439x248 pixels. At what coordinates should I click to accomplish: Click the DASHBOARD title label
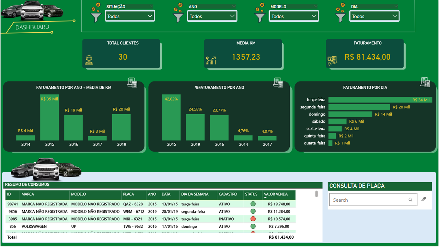pyautogui.click(x=32, y=27)
